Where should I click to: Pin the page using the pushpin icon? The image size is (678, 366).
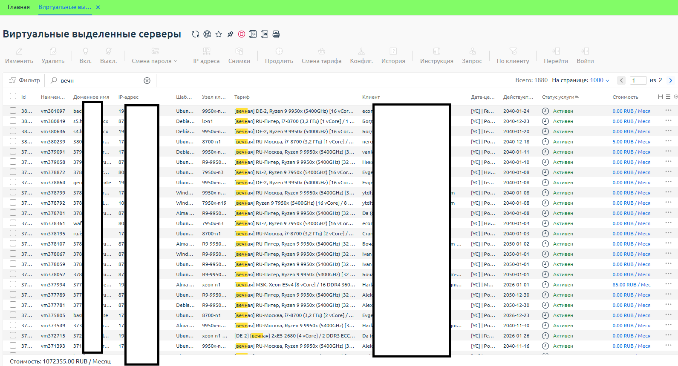click(x=230, y=34)
